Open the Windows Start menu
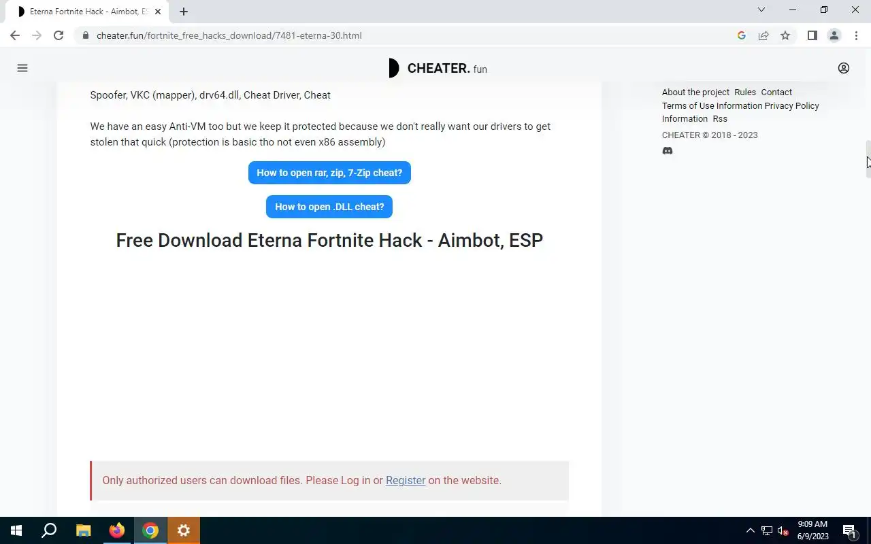Viewport: 871px width, 544px height. coord(16,530)
